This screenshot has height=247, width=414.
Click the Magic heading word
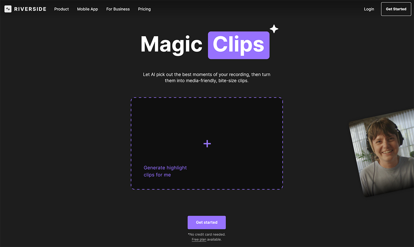pos(171,44)
